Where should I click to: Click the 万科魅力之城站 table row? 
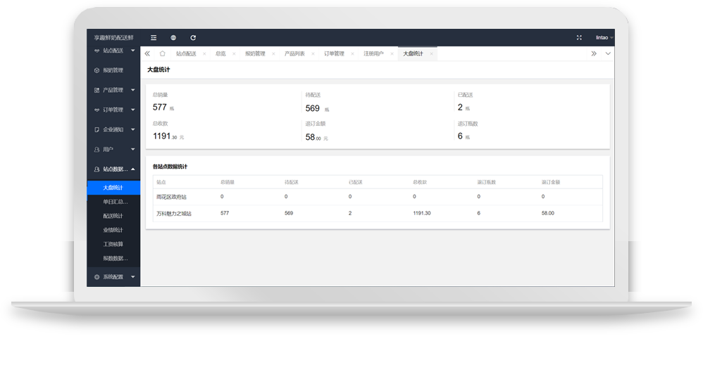click(x=378, y=213)
